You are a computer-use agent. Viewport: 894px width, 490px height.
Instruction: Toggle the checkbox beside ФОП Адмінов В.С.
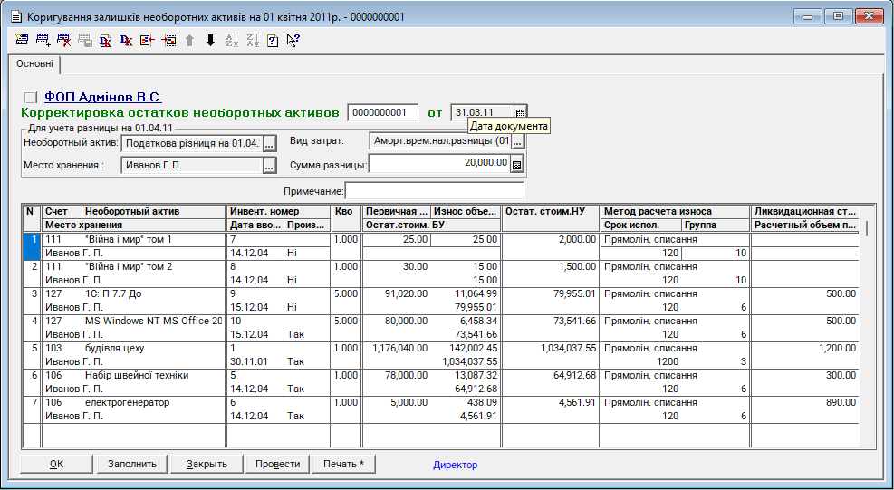coord(31,98)
